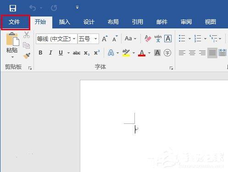The image size is (228, 172).
Task: Switch to the 插入 tab
Action: (x=65, y=22)
